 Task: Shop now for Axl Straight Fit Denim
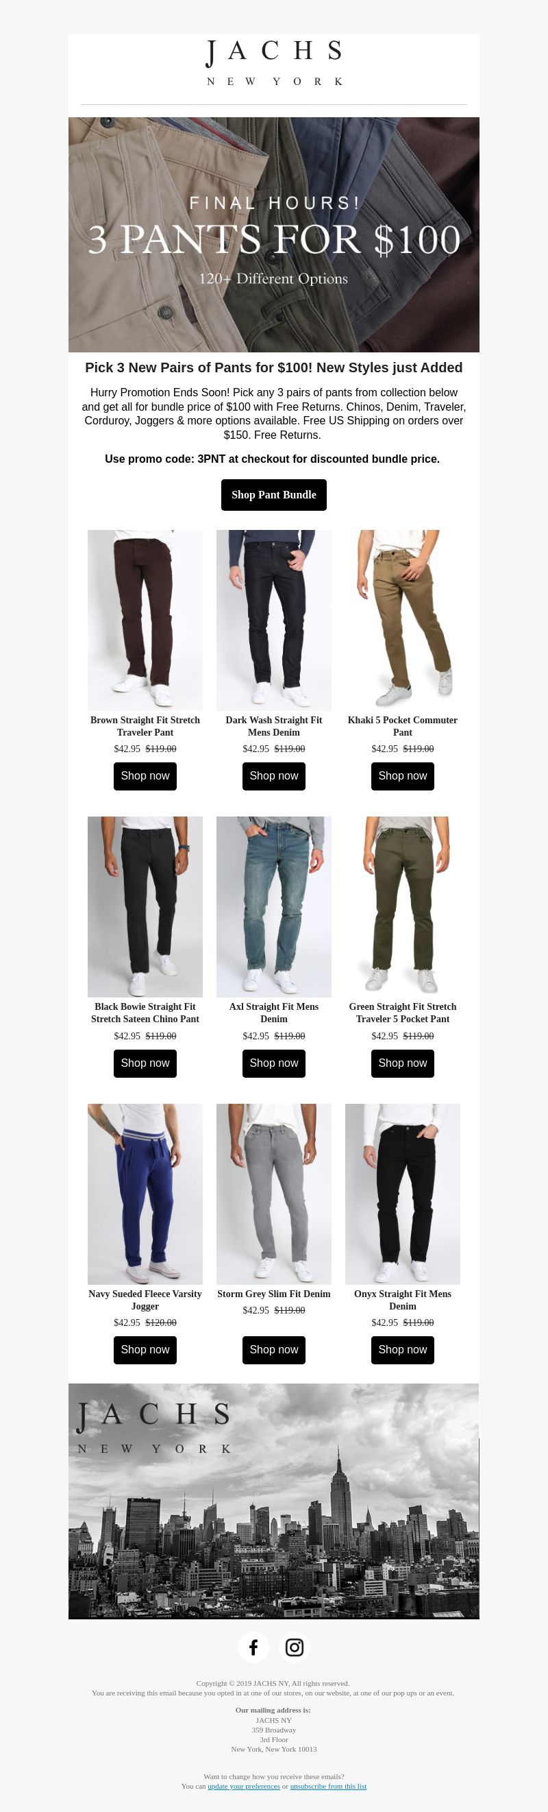tap(274, 1063)
